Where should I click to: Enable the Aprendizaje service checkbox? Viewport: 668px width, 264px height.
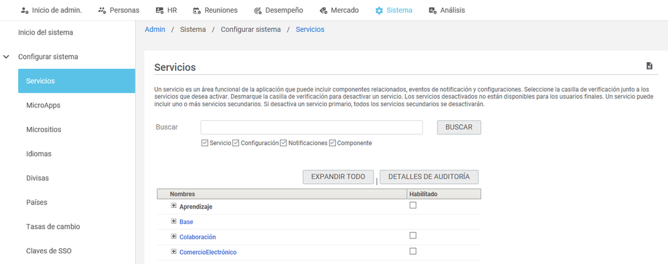click(413, 205)
